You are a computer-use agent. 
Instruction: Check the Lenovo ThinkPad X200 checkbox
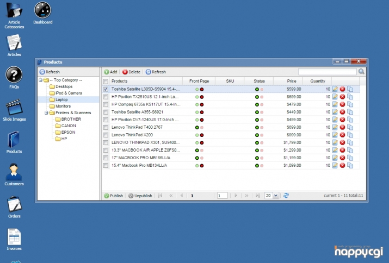(106, 135)
